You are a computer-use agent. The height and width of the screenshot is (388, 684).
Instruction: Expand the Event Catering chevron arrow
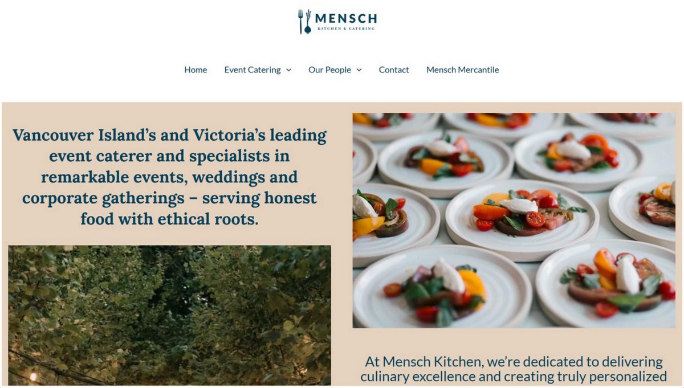point(288,70)
